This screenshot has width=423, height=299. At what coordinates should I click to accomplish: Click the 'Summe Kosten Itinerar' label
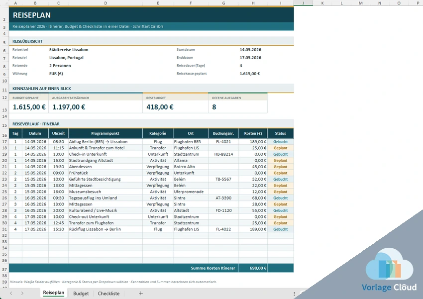point(213,268)
